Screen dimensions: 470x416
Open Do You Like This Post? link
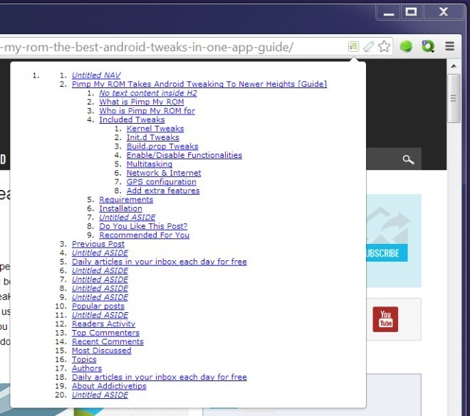point(143,226)
